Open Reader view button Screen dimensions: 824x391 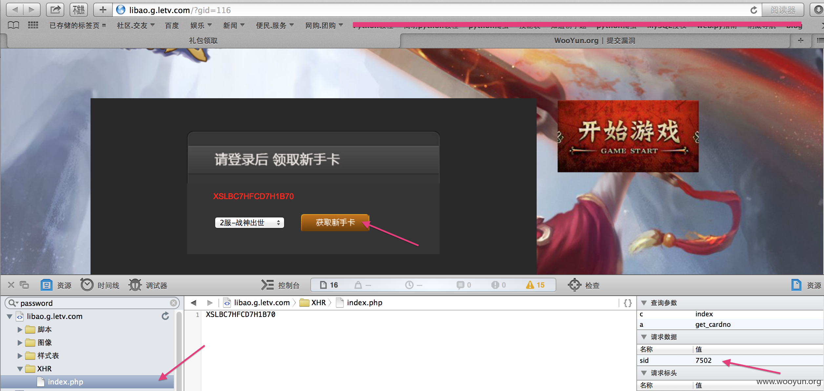point(783,10)
